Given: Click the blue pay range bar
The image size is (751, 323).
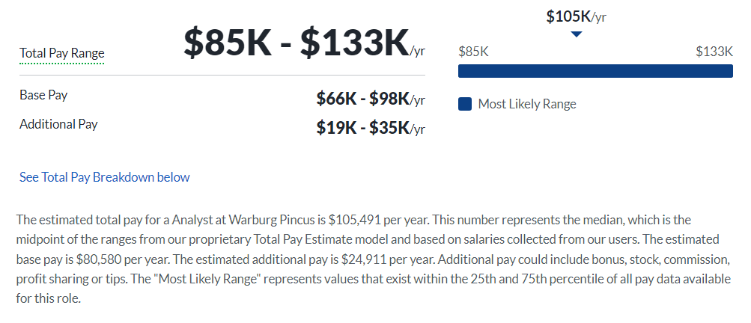Looking at the screenshot, I should click(595, 71).
